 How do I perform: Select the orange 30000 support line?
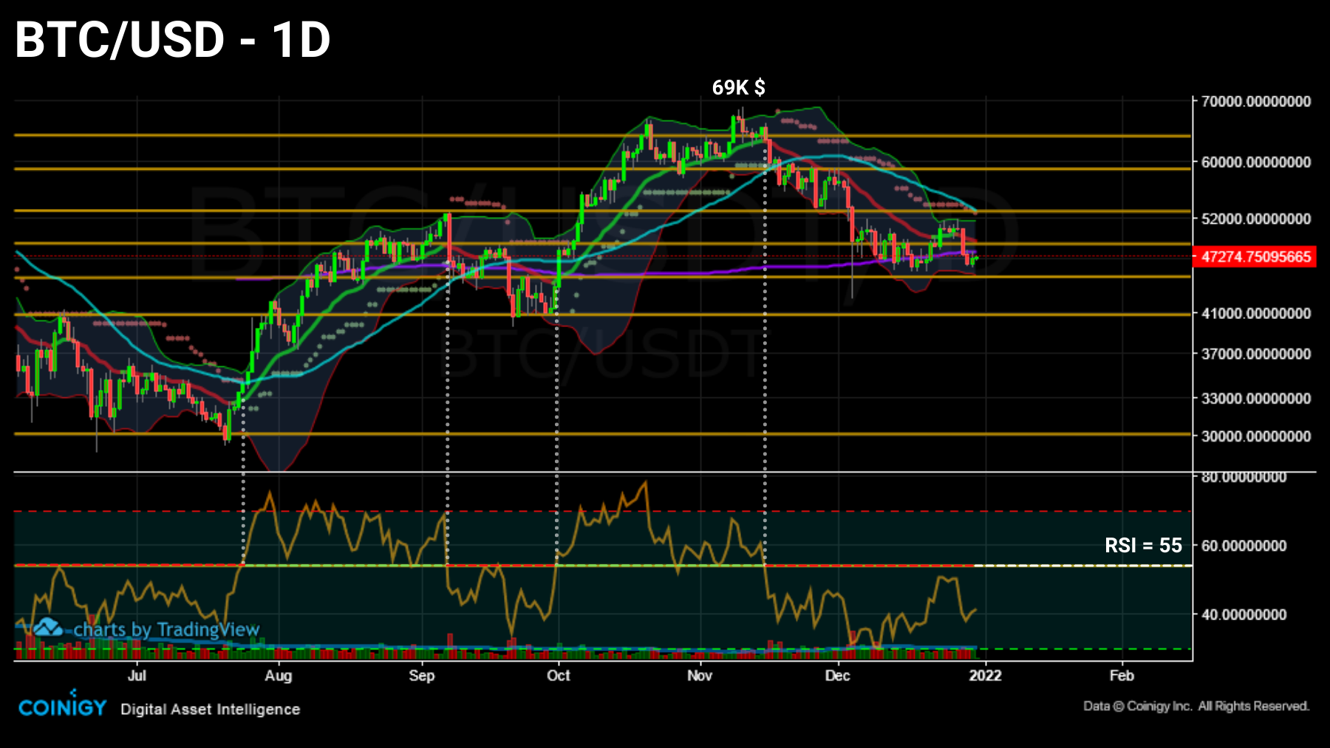click(517, 435)
